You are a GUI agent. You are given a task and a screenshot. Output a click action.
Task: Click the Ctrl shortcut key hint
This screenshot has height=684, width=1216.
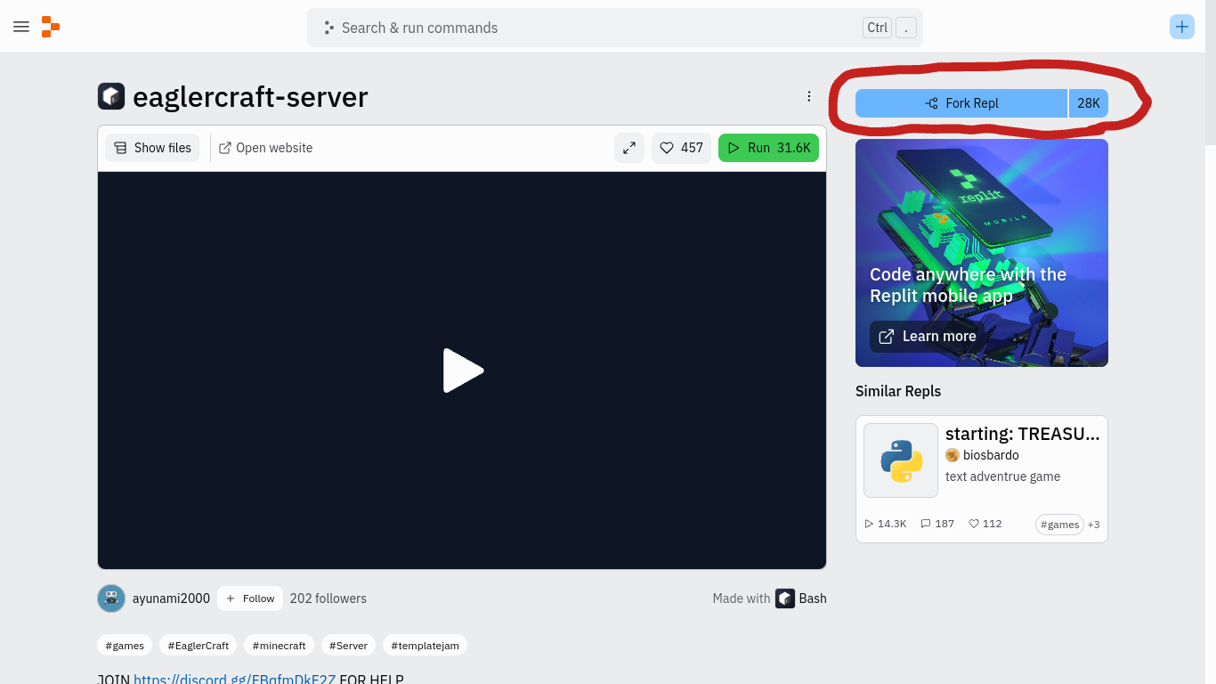click(x=877, y=28)
